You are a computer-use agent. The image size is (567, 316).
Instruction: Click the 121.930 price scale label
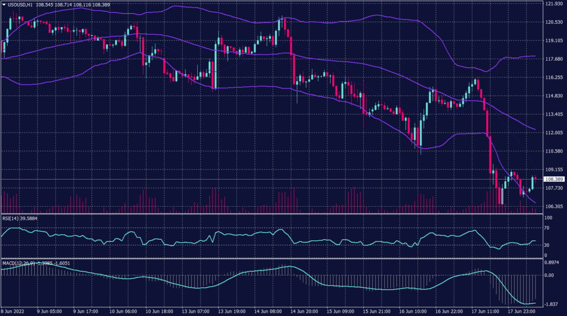[x=554, y=4]
